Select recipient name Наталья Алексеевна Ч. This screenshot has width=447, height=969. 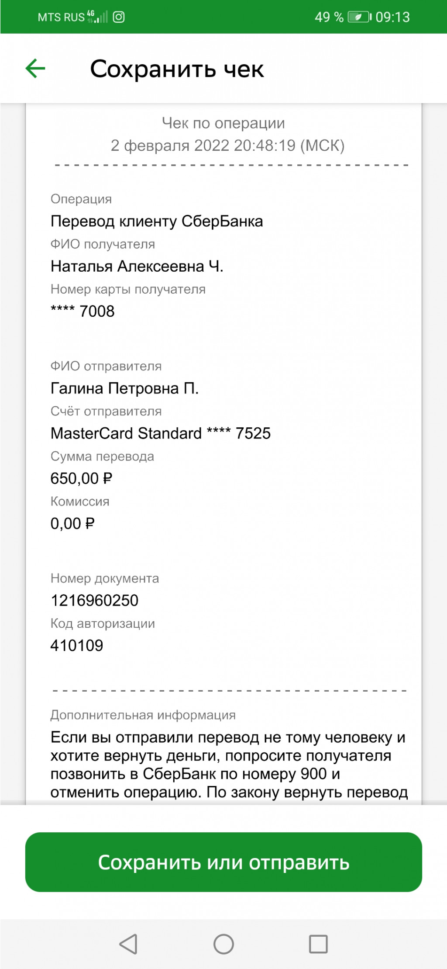137,266
